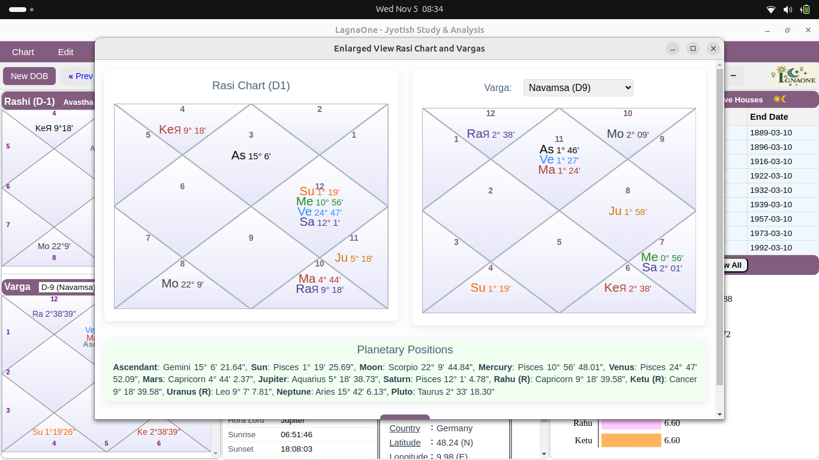
Task: Click the minus button beside the LagnaOne logo
Action: click(x=733, y=76)
